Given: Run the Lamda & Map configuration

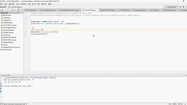Looking at the screenshot, I should 181,7.
